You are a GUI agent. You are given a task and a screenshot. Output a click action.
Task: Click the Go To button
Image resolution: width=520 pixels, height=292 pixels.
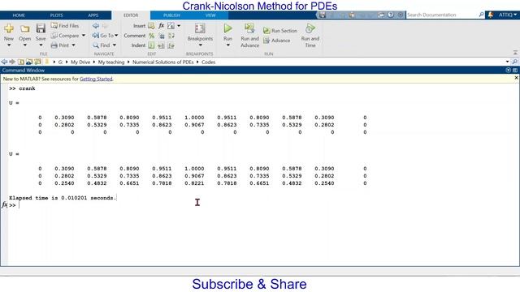[x=103, y=36]
